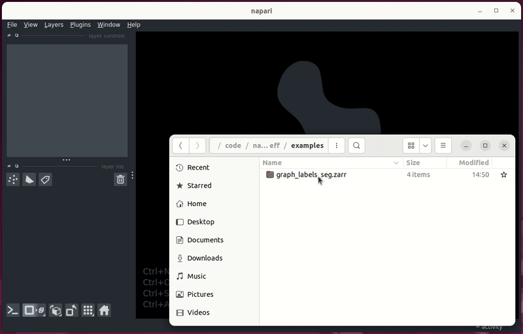Maximize the file browser window
Screen dimensions: 523x334
coord(485,145)
